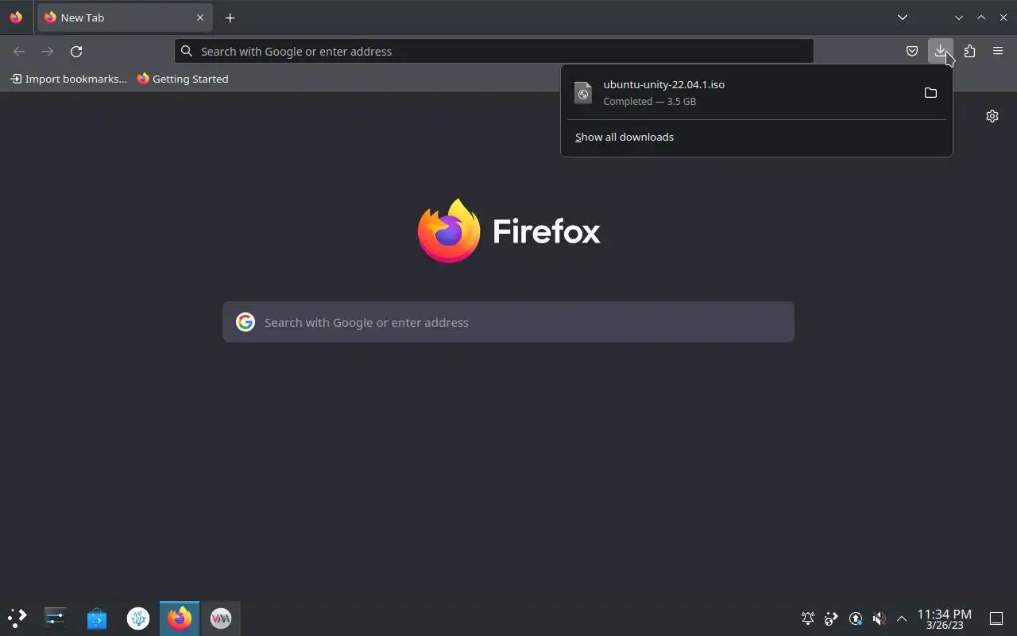Click the Google G icon in search box
Image resolution: width=1017 pixels, height=636 pixels.
tap(246, 322)
